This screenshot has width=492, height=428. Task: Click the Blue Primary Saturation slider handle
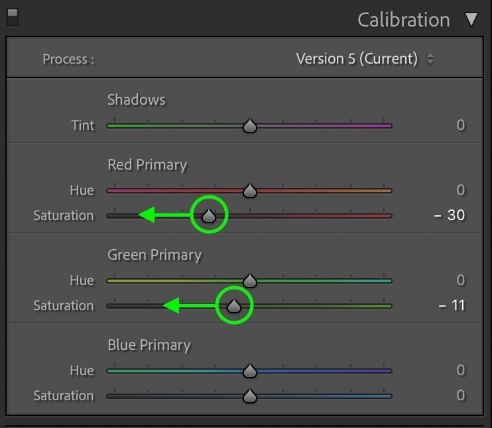click(250, 396)
